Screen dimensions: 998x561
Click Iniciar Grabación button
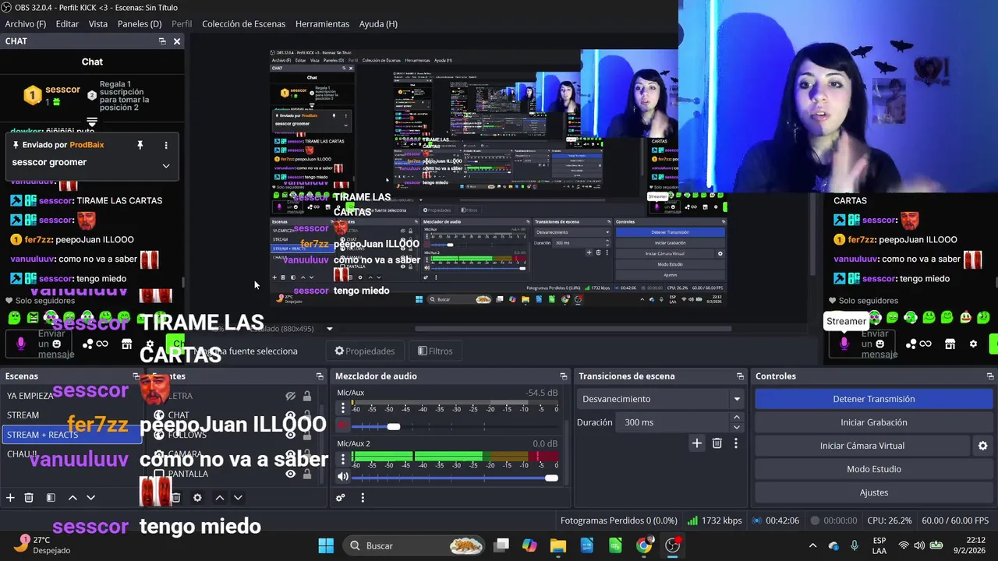pyautogui.click(x=873, y=422)
